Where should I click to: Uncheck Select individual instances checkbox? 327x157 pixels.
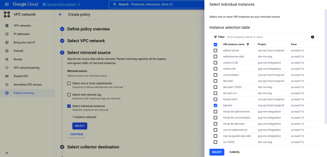(x=69, y=106)
